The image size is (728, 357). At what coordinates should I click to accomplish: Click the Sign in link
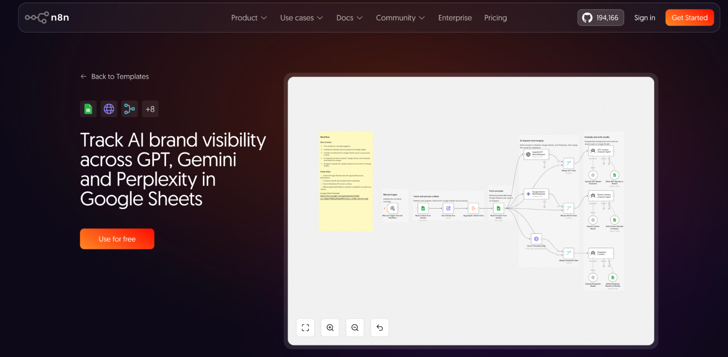coord(645,18)
